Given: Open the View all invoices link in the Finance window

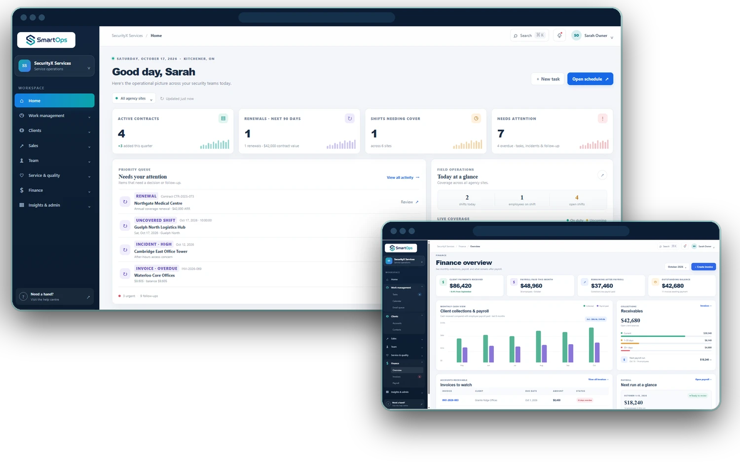Looking at the screenshot, I should [598, 380].
